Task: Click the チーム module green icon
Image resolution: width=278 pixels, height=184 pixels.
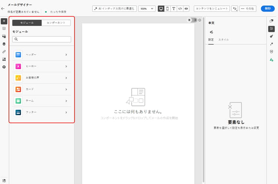Action: click(x=18, y=101)
